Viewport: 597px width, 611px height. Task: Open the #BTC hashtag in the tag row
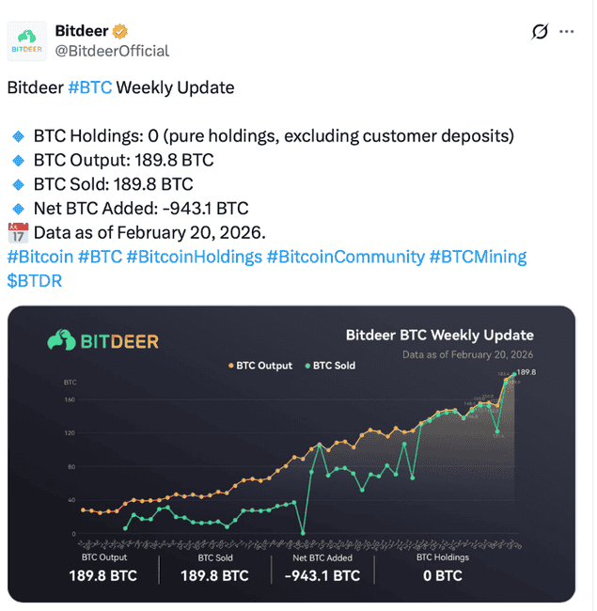click(101, 257)
